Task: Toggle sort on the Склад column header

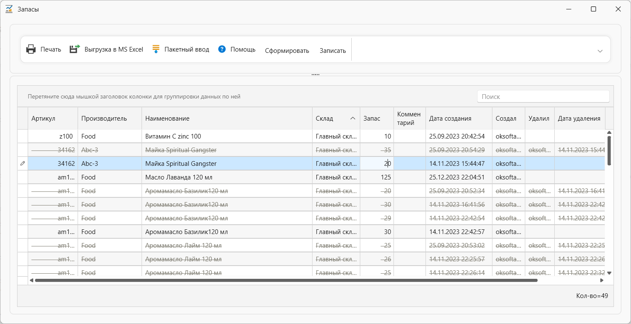Action: pyautogui.click(x=336, y=119)
